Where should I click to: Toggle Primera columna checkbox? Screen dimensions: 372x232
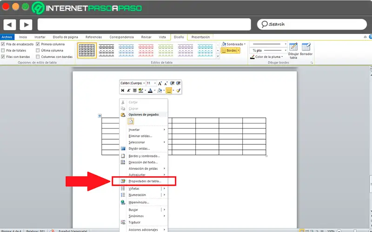pyautogui.click(x=38, y=44)
